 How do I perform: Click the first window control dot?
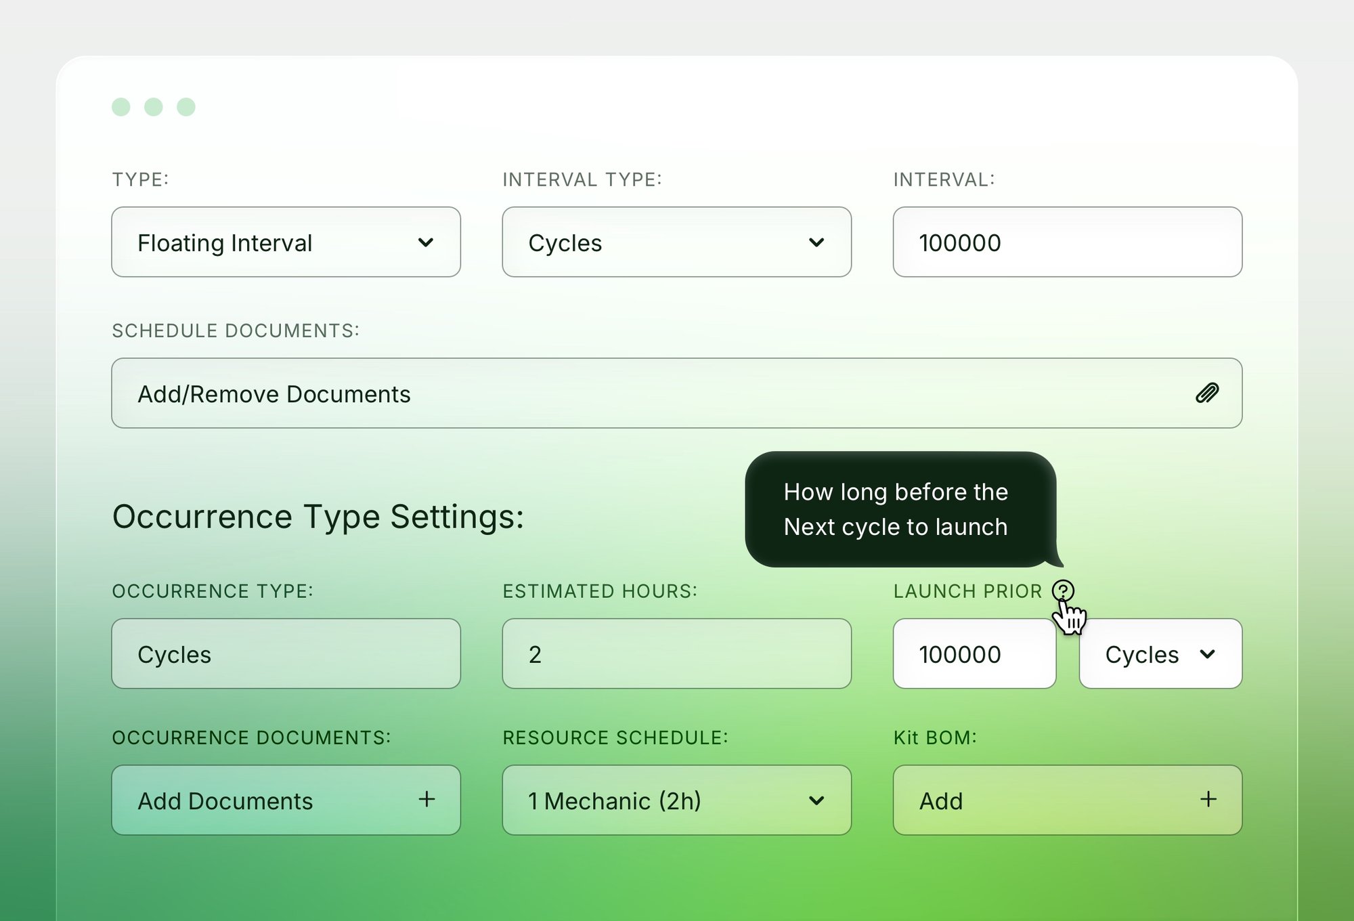point(121,107)
